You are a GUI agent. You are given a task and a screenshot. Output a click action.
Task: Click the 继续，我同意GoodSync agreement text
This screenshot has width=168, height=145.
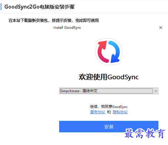pyautogui.click(x=109, y=106)
